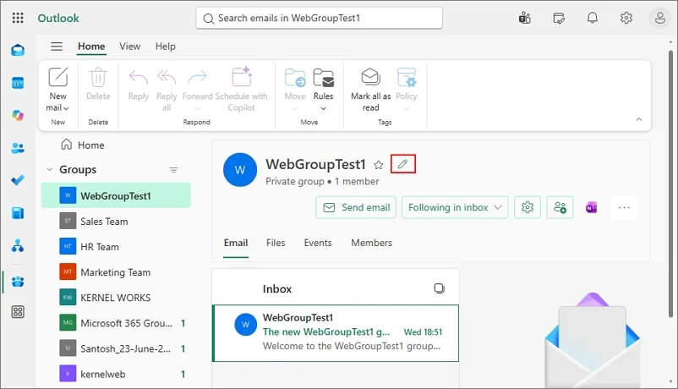Open Settings gear in the top bar

click(626, 18)
